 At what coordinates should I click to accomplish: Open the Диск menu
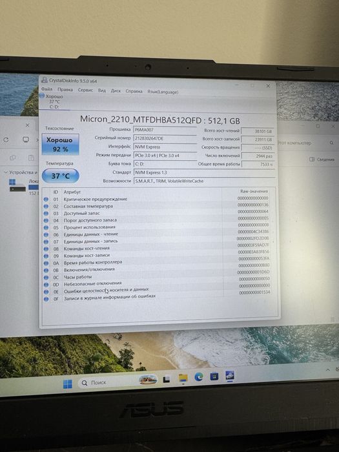click(x=116, y=90)
